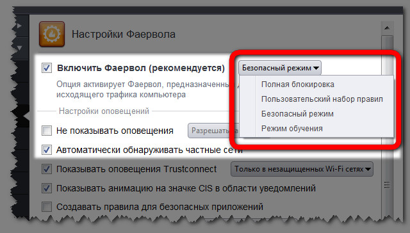The height and width of the screenshot is (233, 410).
Task: Choose 'Пользовательский набор правил' option
Action: coord(322,99)
